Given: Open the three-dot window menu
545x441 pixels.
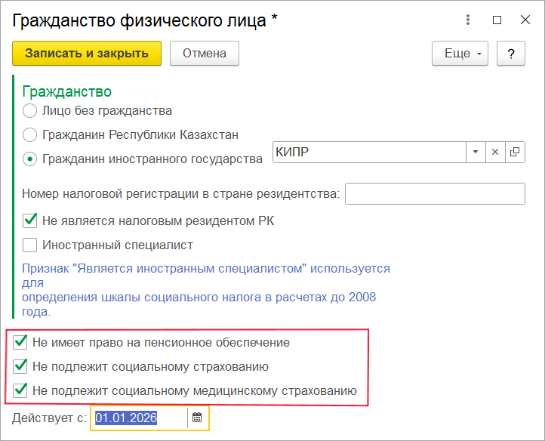Looking at the screenshot, I should 469,20.
